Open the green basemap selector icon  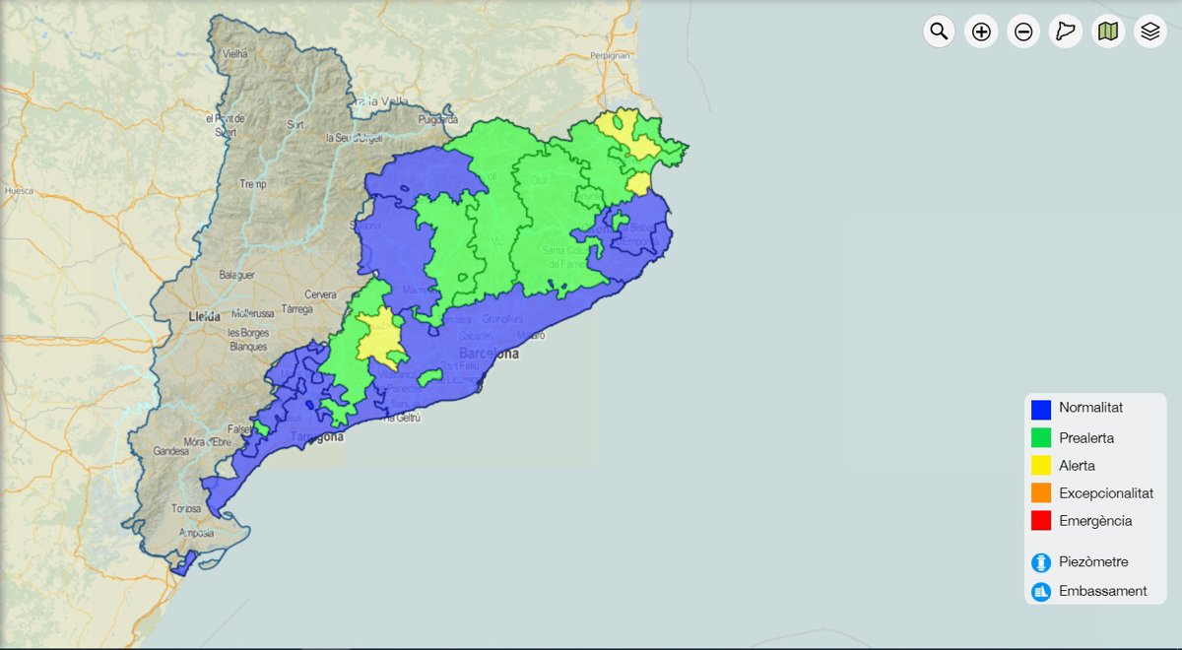click(1108, 32)
